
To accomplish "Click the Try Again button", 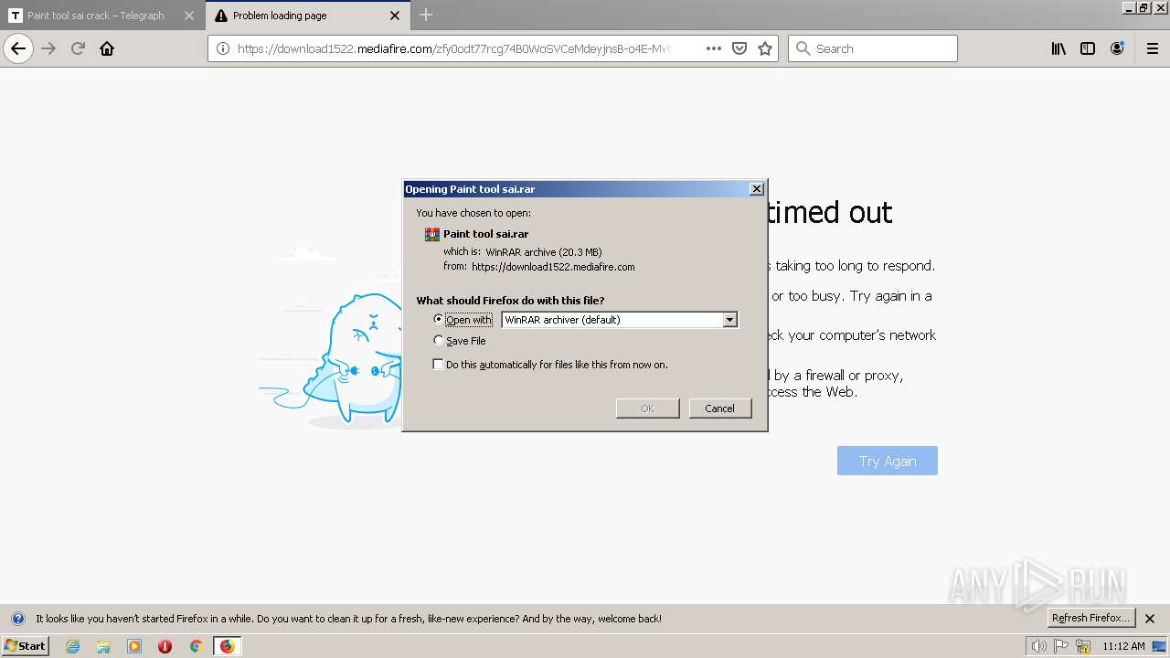I will (x=888, y=461).
